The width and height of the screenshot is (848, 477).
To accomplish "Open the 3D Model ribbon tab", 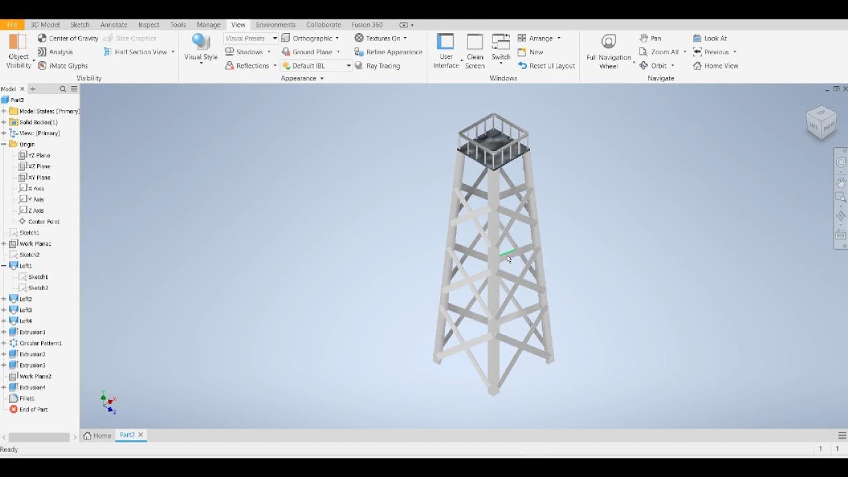I will 45,25.
